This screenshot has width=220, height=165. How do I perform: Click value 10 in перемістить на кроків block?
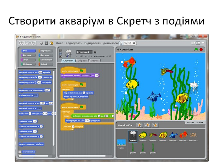pos(40,73)
